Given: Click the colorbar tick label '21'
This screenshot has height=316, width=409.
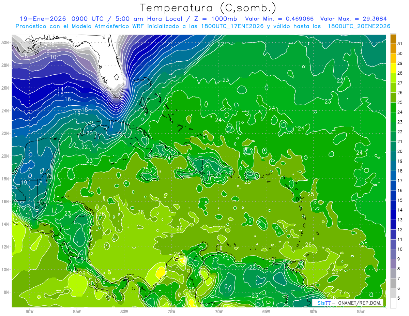Looking at the screenshot, I should [x=400, y=141].
